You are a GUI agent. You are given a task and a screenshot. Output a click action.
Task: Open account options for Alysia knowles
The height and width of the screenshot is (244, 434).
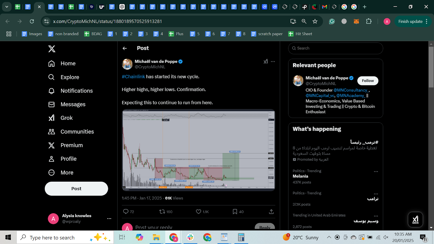tap(109, 219)
